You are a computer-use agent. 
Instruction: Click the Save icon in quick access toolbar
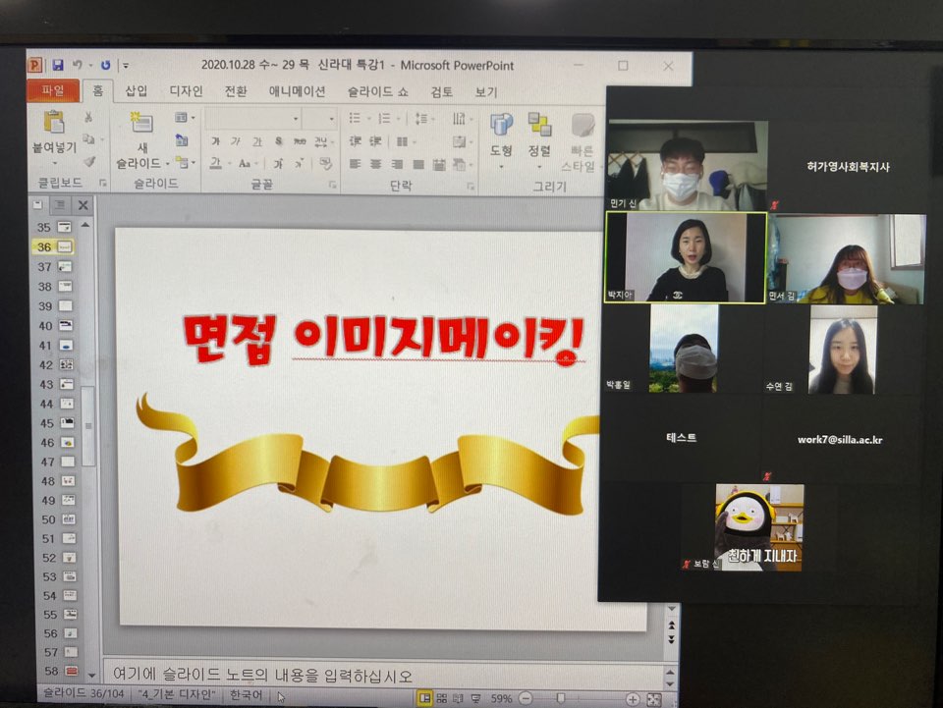(58, 65)
